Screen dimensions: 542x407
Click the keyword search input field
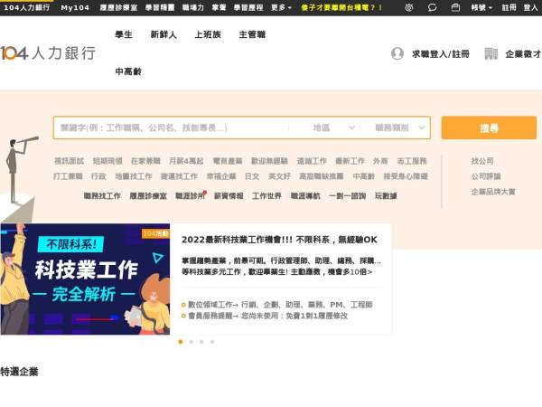[x=171, y=128]
